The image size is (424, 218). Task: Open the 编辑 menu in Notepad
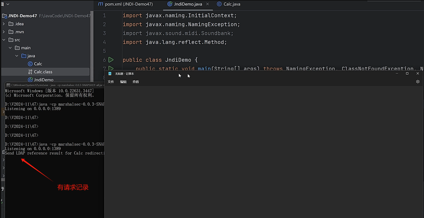[x=123, y=82]
